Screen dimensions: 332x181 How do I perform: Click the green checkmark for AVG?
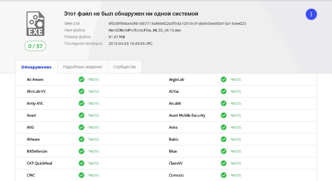tap(82, 127)
